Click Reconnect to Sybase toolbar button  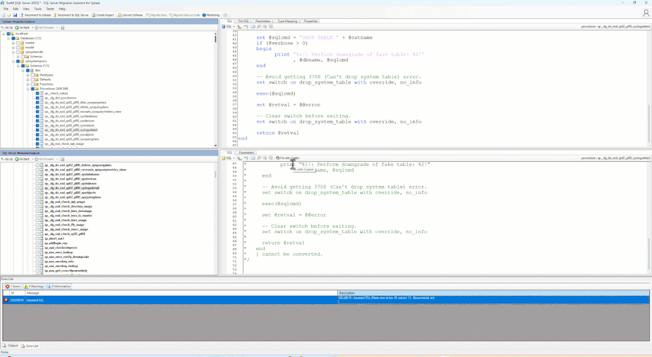coord(36,14)
